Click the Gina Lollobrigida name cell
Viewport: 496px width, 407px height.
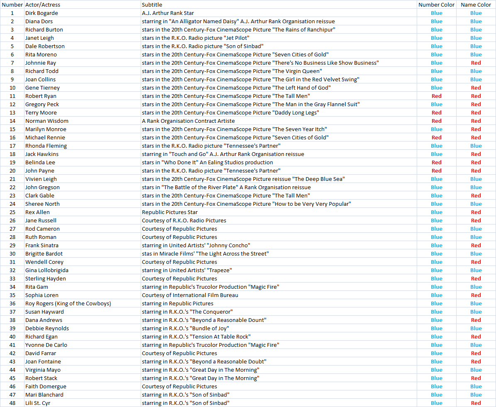click(83, 271)
